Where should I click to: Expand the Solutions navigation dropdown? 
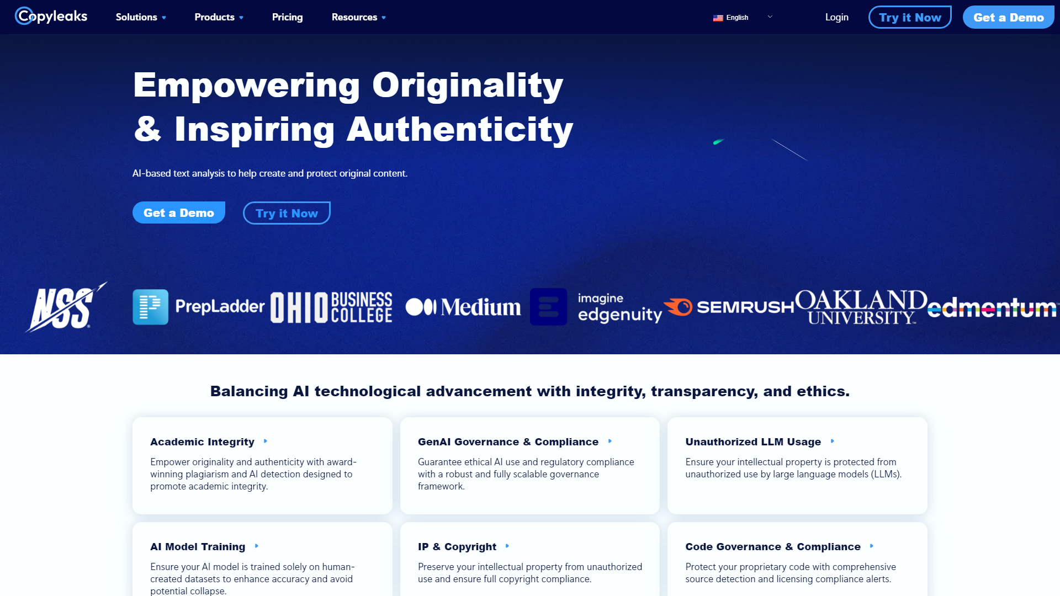click(x=142, y=18)
